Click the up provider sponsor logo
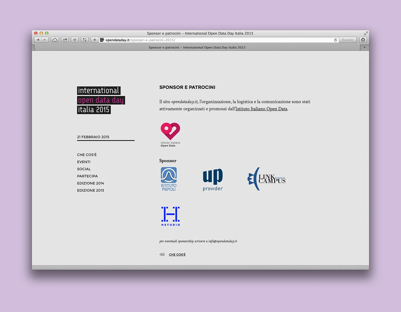This screenshot has width=401, height=312. [213, 180]
